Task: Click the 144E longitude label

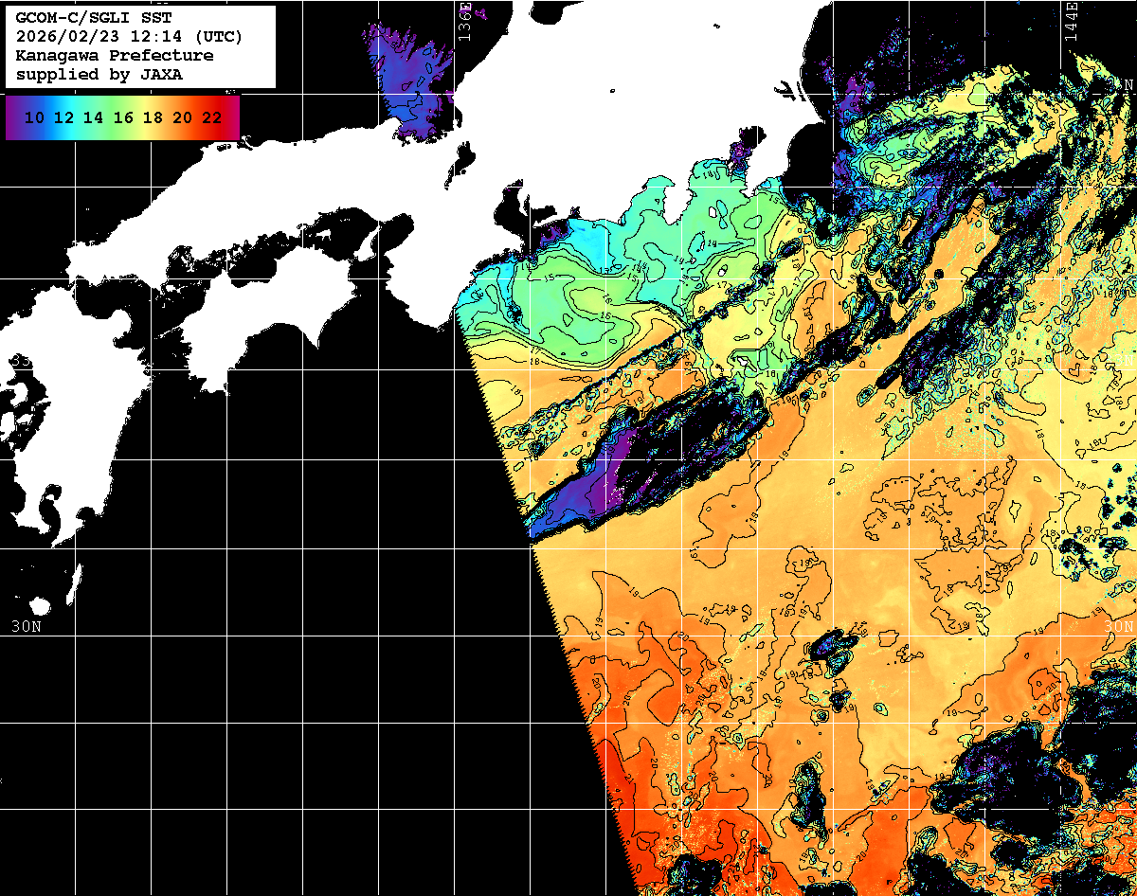Action: click(1070, 21)
